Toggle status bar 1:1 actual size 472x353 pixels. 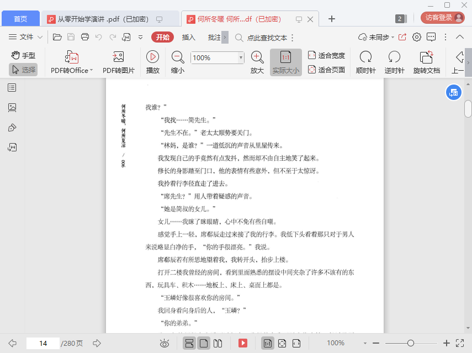pyautogui.click(x=268, y=343)
